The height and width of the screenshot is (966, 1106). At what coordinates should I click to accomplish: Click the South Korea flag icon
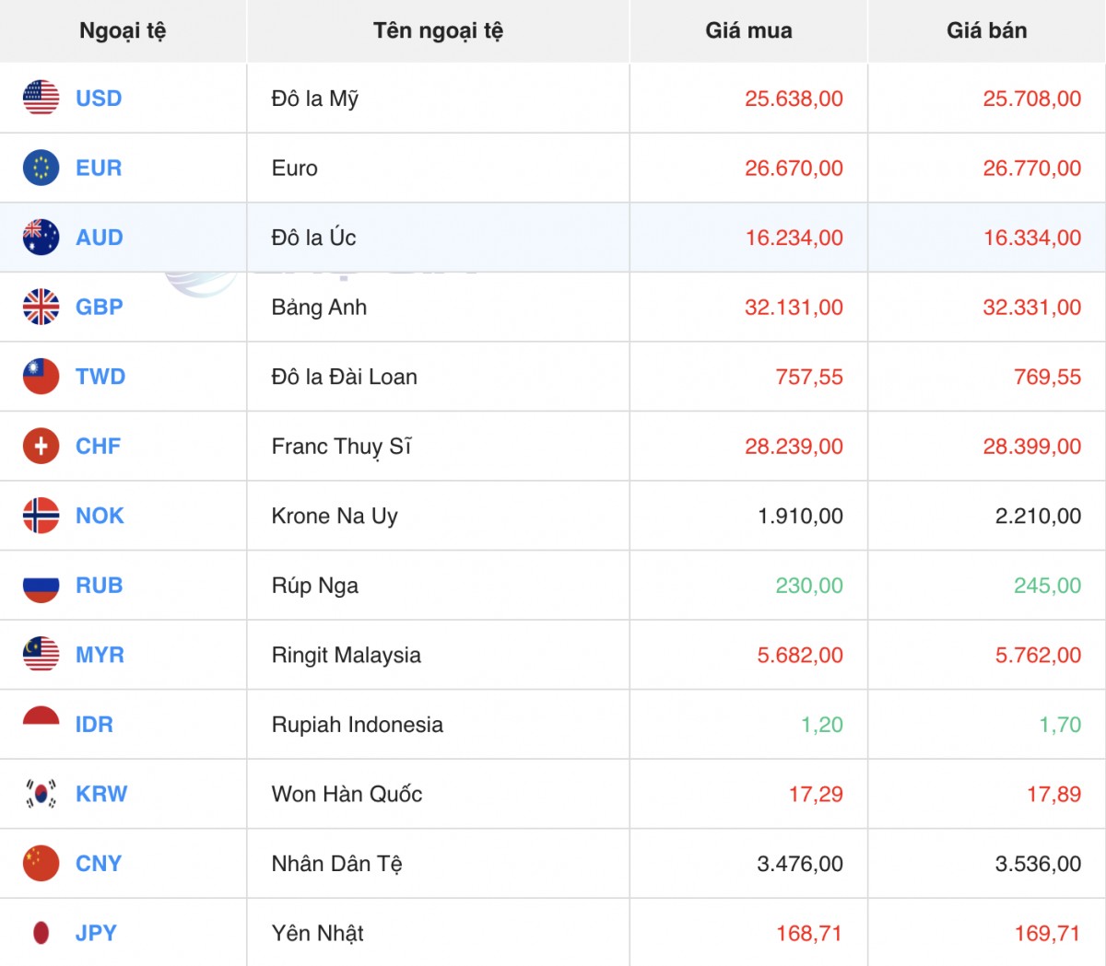point(41,794)
